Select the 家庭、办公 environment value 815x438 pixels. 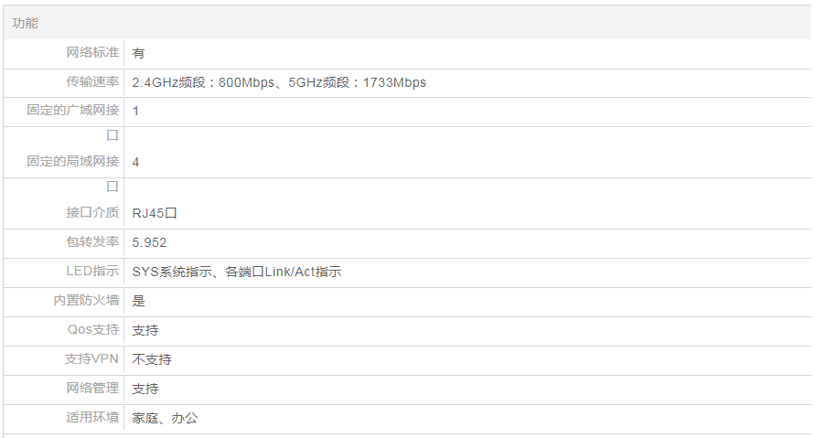165,418
